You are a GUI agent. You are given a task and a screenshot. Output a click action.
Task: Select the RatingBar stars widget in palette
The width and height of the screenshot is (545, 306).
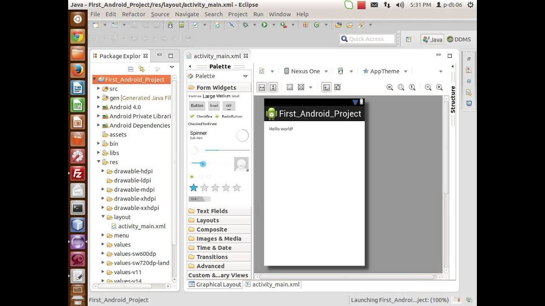pyautogui.click(x=215, y=188)
